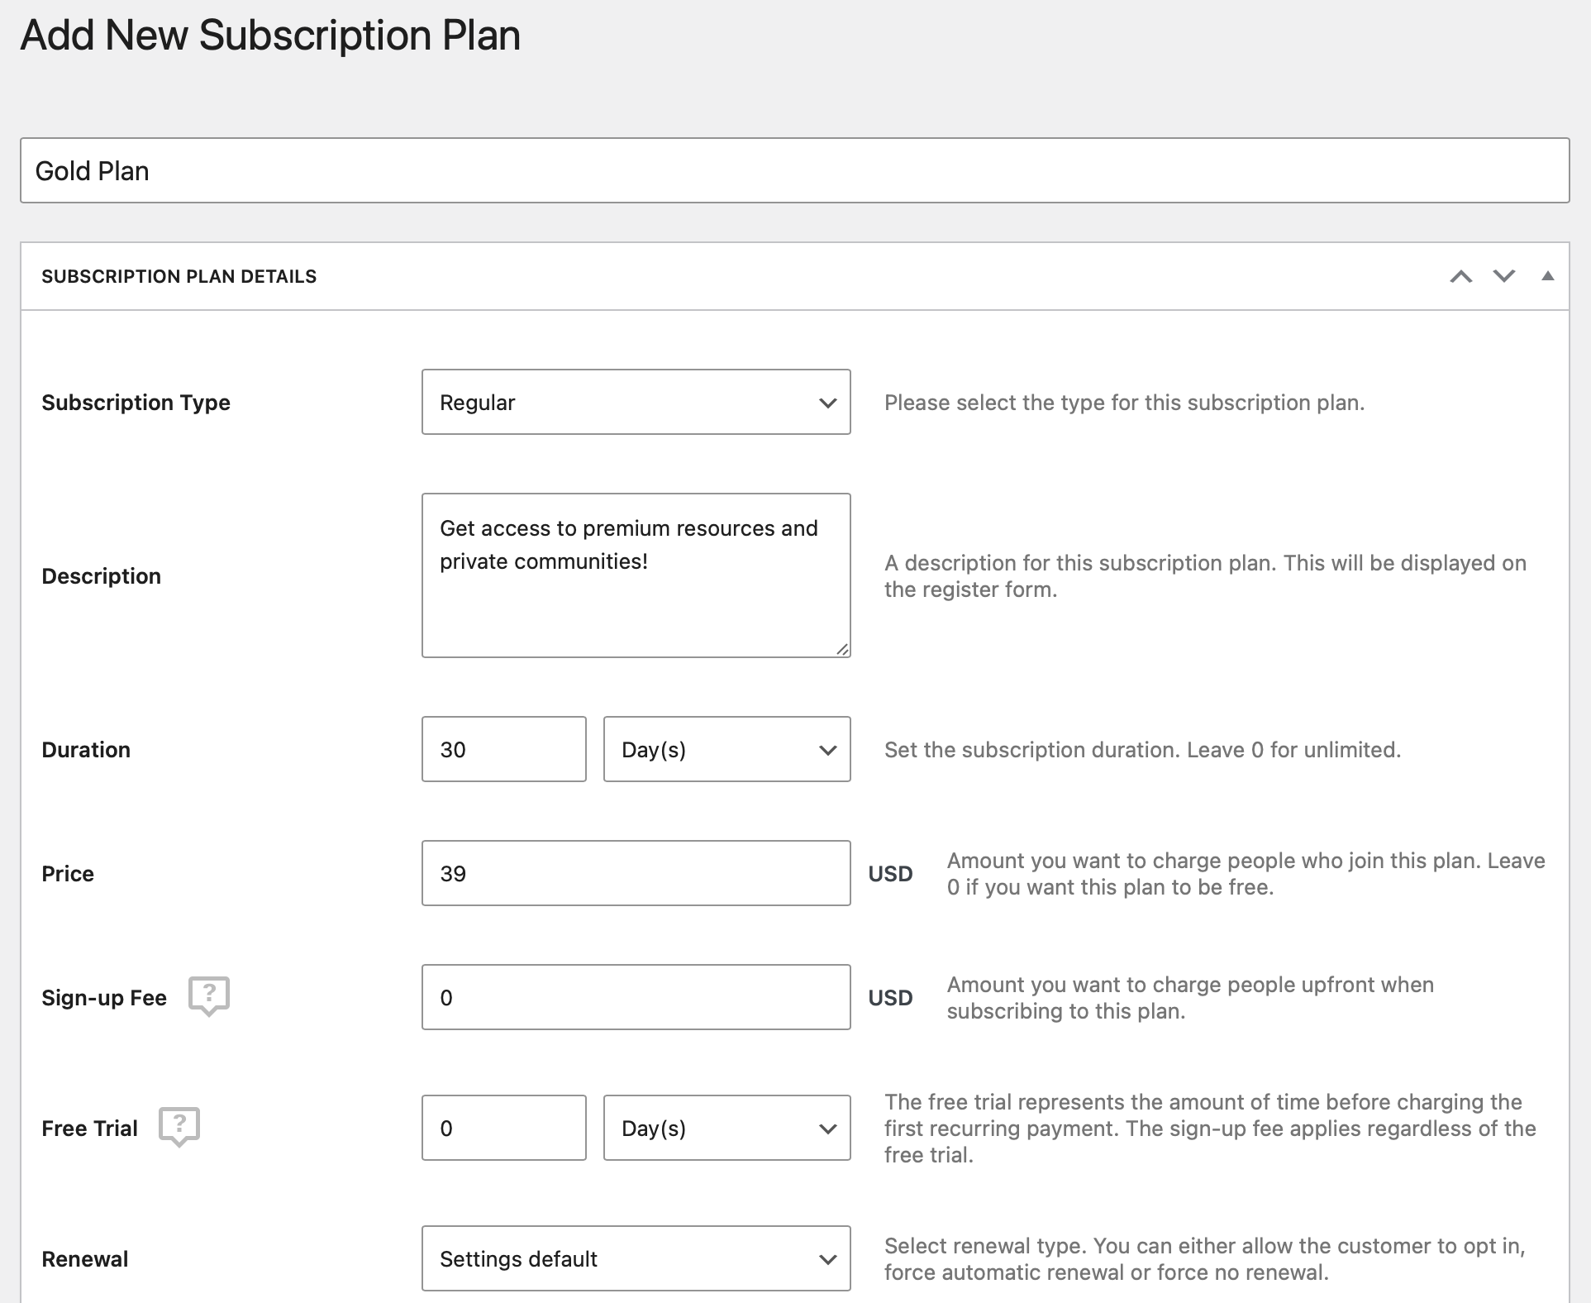Click the Renewal field label
The height and width of the screenshot is (1303, 1591).
pos(85,1259)
